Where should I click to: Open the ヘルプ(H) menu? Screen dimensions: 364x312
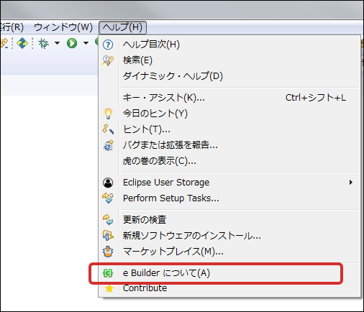tap(122, 27)
